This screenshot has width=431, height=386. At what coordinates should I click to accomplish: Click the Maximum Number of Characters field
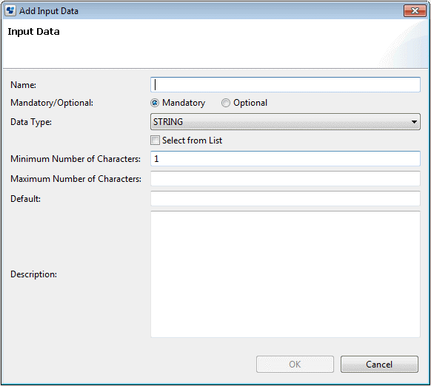(x=285, y=179)
